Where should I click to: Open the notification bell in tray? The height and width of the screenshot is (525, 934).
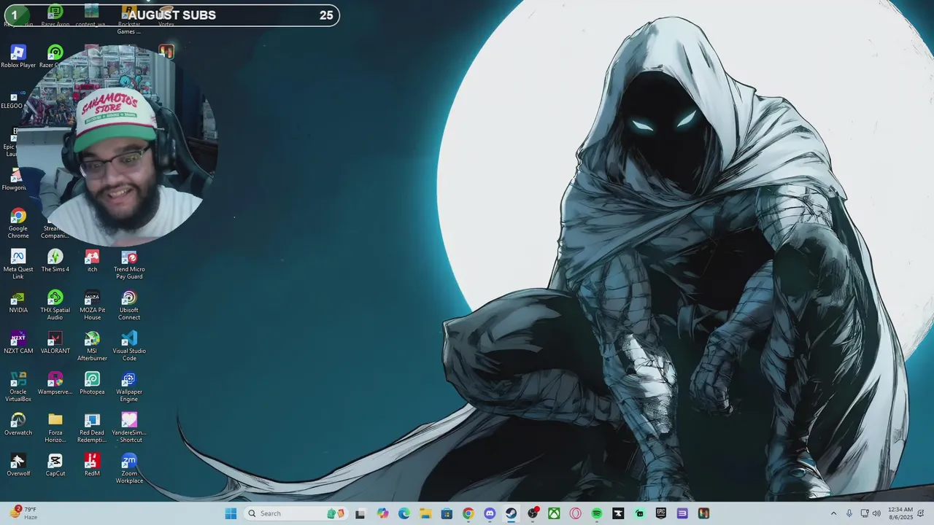[922, 513]
